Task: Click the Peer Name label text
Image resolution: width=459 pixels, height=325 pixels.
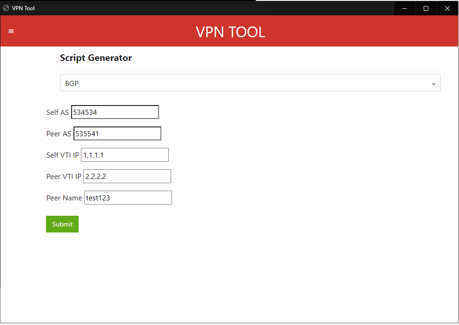Action: pyautogui.click(x=64, y=198)
